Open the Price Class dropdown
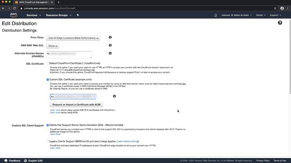This screenshot has height=163, width=291. tap(73, 38)
